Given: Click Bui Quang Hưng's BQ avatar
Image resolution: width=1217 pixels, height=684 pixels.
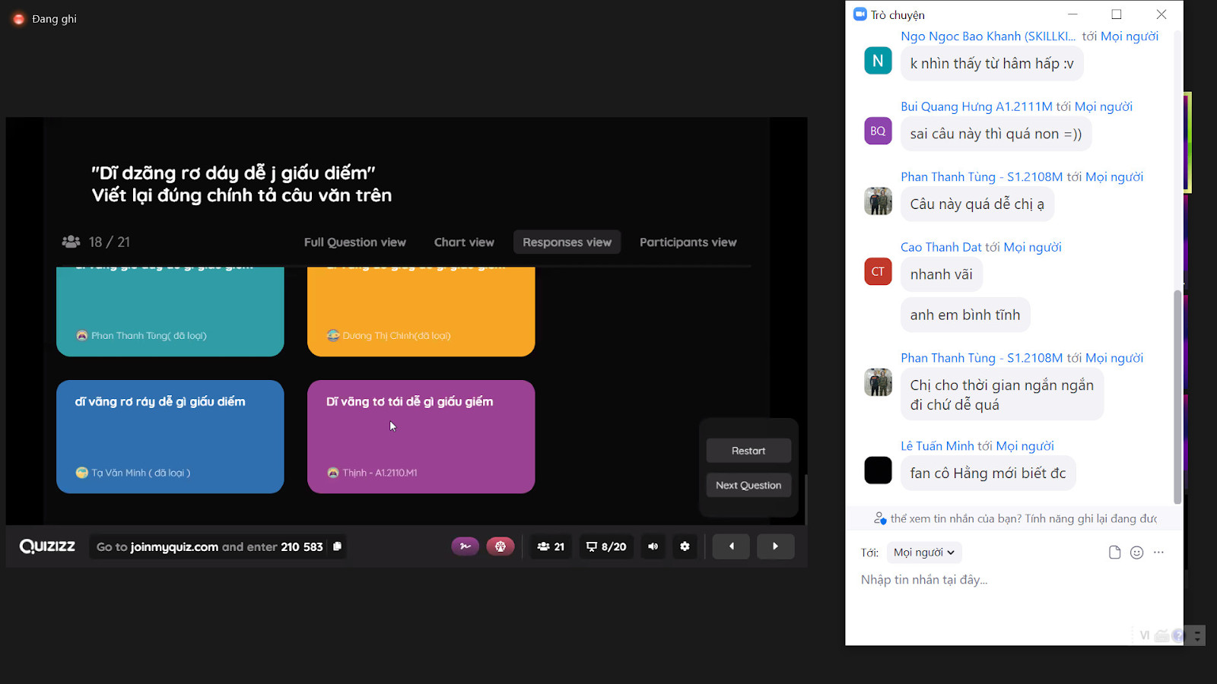Looking at the screenshot, I should point(878,131).
